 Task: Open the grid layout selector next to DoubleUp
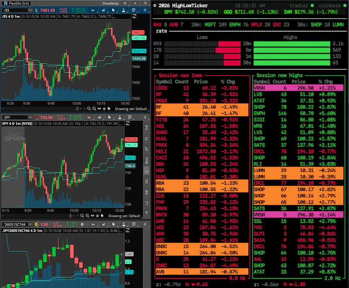(x=125, y=3)
